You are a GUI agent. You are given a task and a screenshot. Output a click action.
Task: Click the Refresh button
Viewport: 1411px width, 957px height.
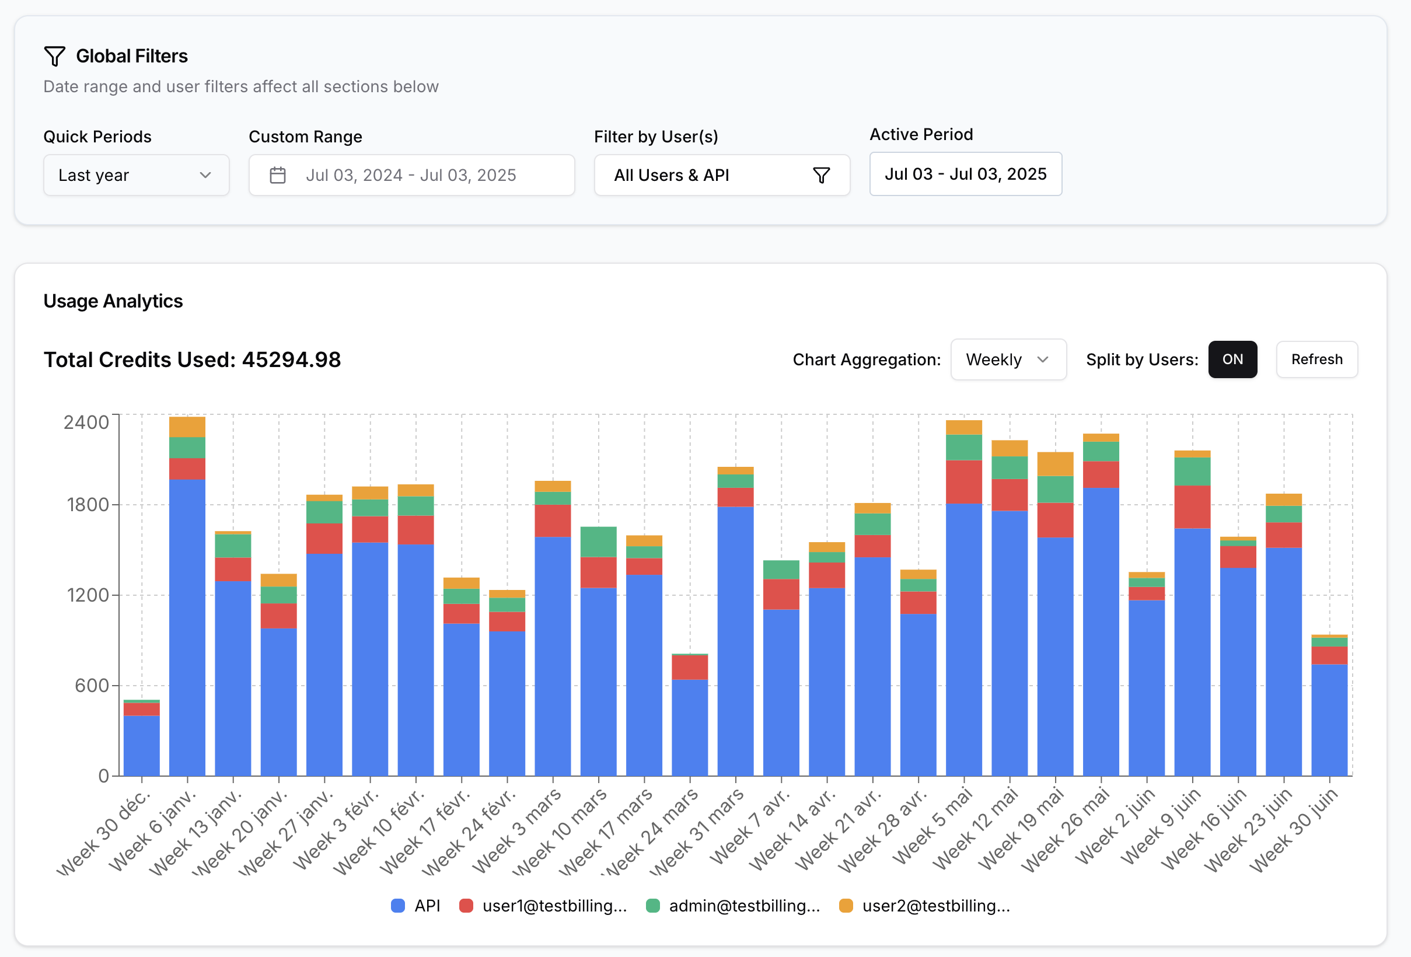click(x=1316, y=359)
